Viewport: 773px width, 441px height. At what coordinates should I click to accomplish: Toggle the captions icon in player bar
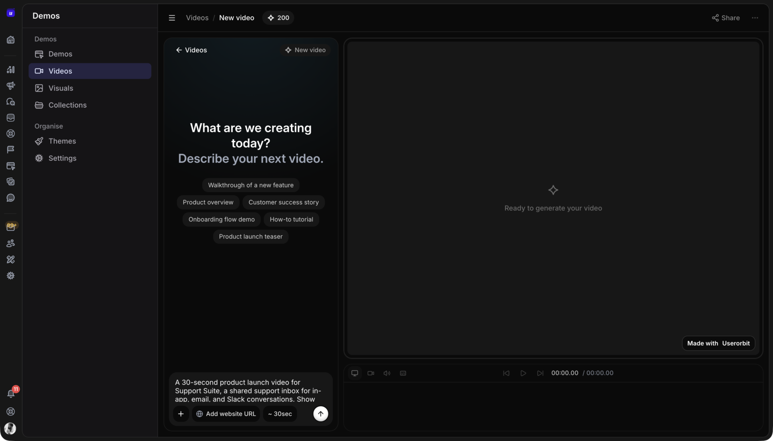(403, 373)
